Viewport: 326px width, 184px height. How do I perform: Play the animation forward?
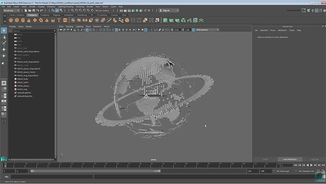312,165
